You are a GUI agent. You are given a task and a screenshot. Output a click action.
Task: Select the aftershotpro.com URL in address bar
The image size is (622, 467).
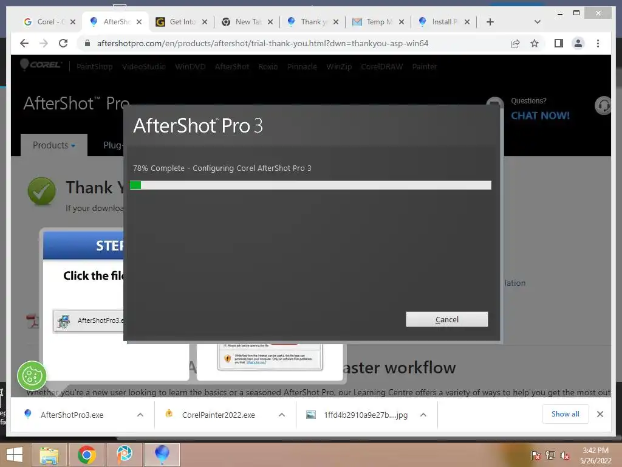tap(262, 43)
